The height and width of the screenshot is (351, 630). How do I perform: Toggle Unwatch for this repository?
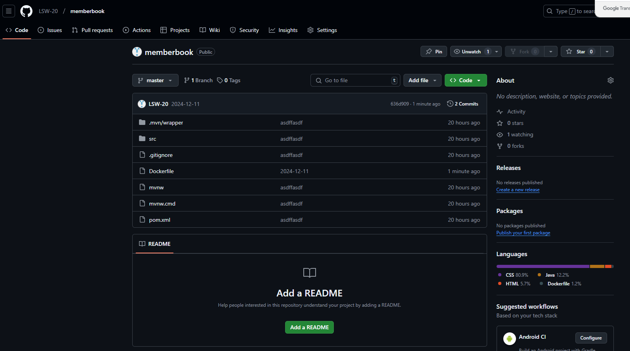pyautogui.click(x=471, y=51)
